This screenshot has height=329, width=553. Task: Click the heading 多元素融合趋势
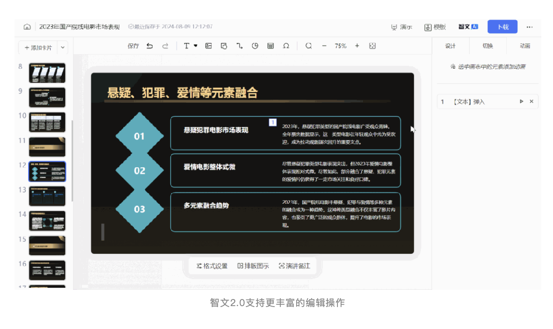click(206, 206)
